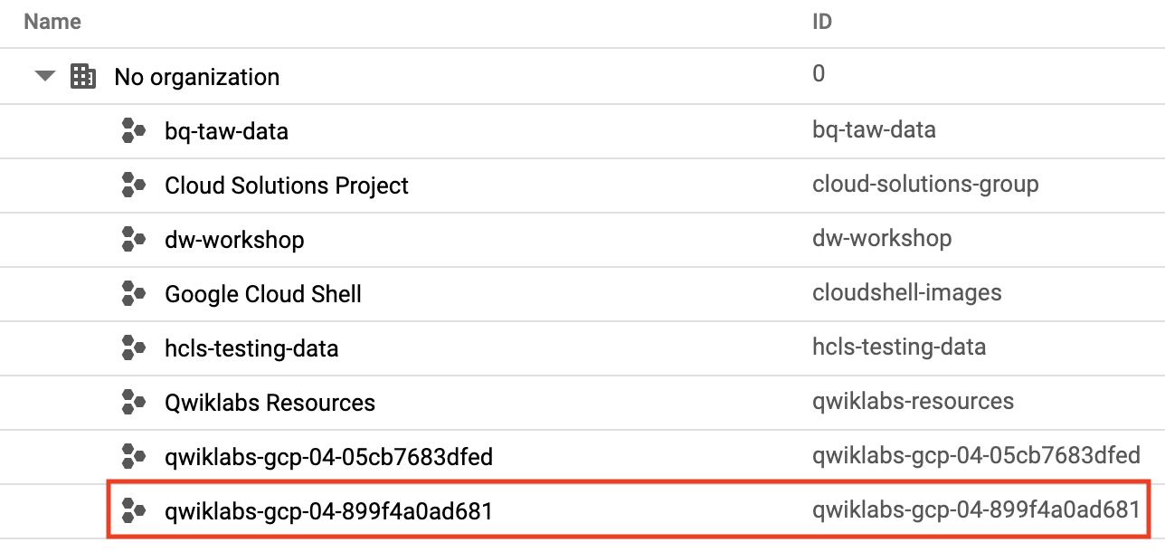Click the qwiklabs-gcp-04-899f4a0ad681 project icon
Image resolution: width=1165 pixels, height=552 pixels.
point(134,511)
